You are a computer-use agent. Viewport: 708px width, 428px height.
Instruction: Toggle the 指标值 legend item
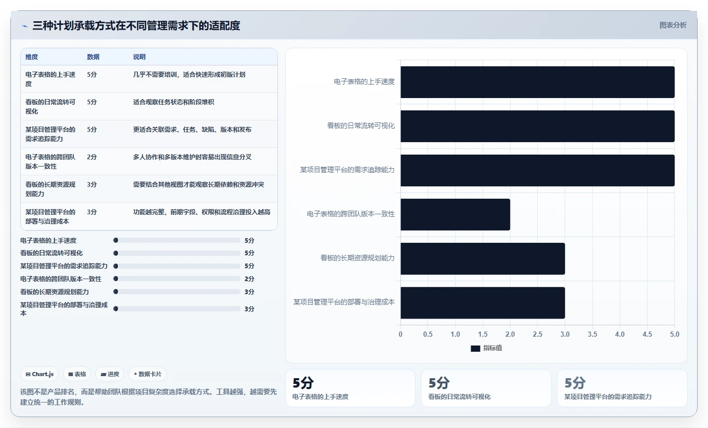486,348
